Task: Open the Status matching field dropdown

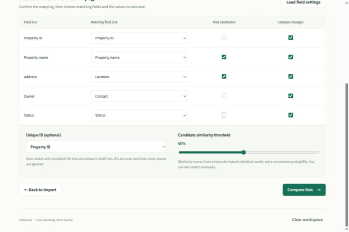Action: (x=139, y=115)
